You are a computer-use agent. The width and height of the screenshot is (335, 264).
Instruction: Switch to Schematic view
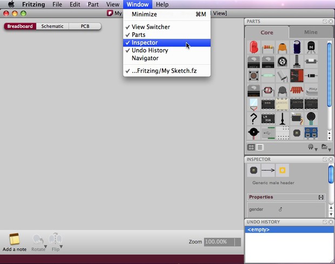[52, 26]
